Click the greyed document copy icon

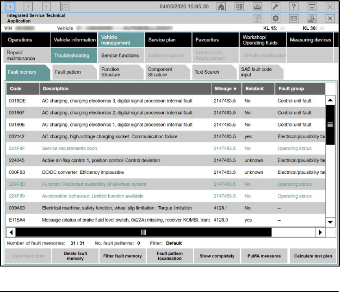click(257, 18)
